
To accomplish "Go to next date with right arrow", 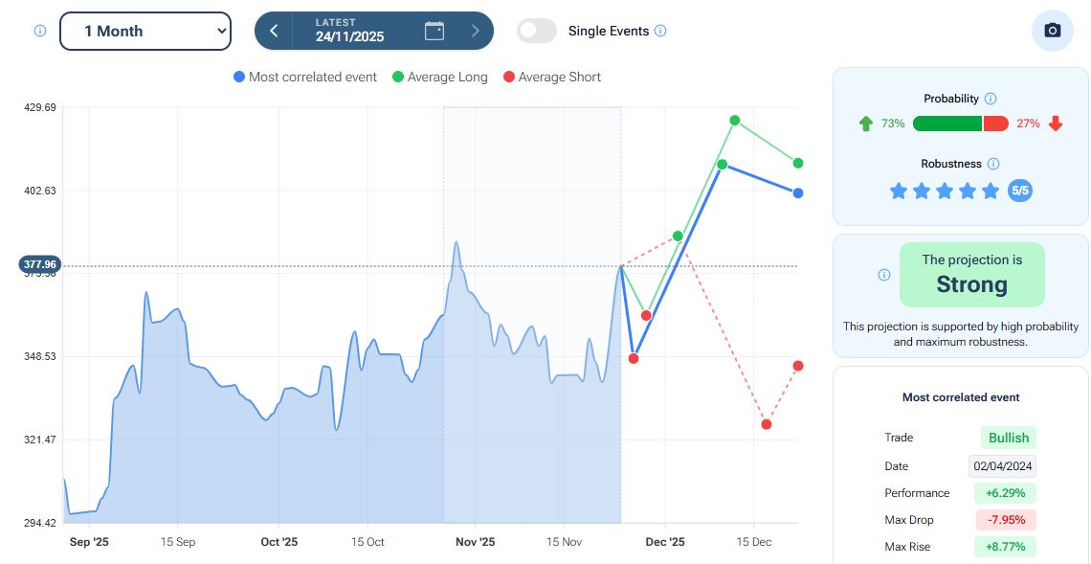I will coord(475,31).
